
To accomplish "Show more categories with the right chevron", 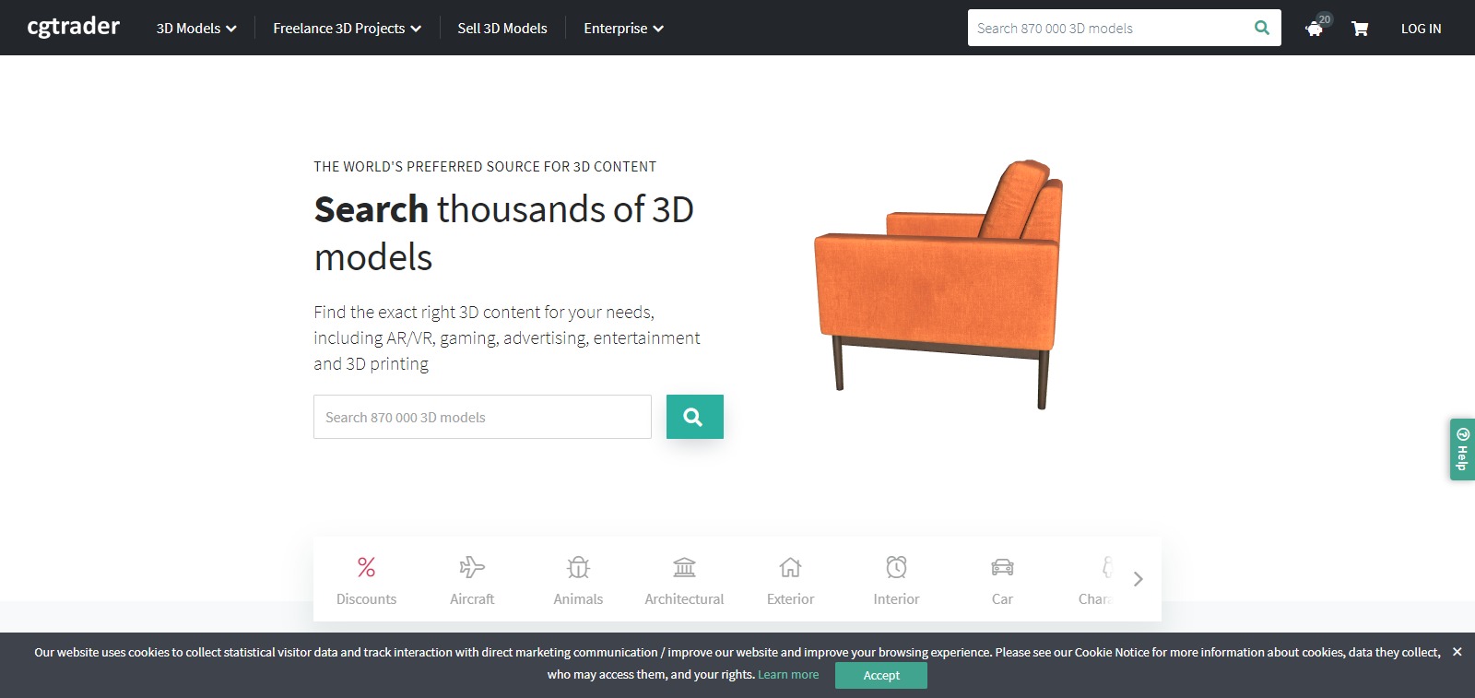I will pyautogui.click(x=1138, y=579).
